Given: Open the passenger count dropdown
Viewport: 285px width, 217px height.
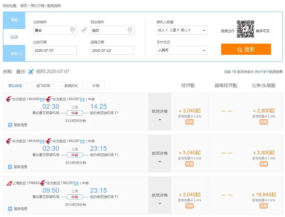Looking at the screenshot, I should 182,30.
